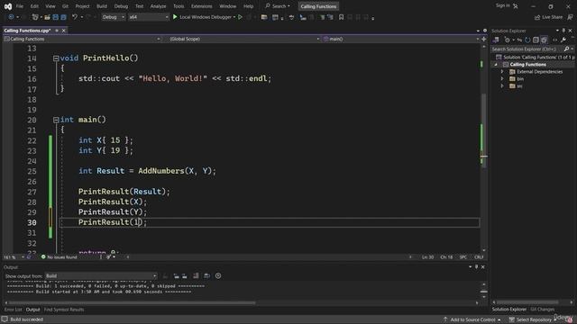Viewport: 577px width, 324px height.
Task: Click the New Item icon in the toolbar
Action: (35, 17)
